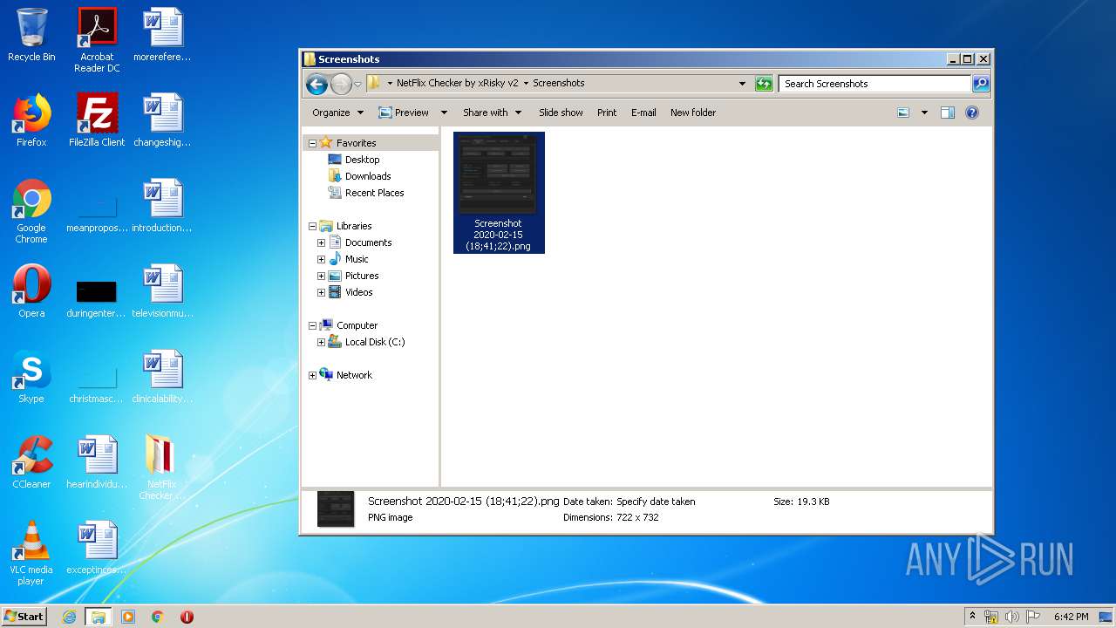Select the NetFlix Checker folder on desktop
Viewport: 1116px width, 628px height.
click(x=162, y=468)
